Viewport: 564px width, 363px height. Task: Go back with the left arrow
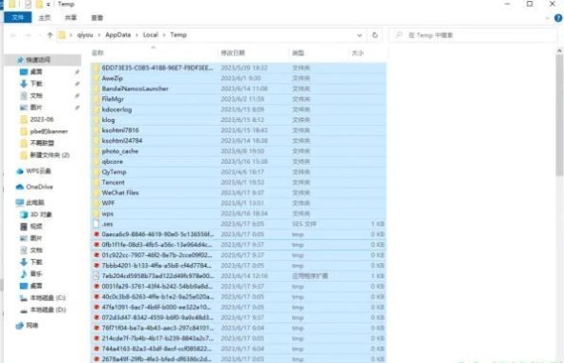(x=13, y=35)
